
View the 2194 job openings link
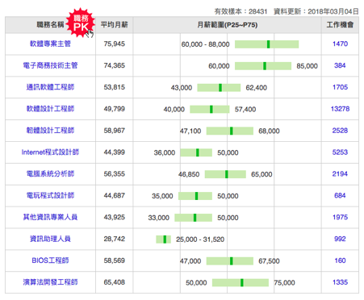(340, 174)
